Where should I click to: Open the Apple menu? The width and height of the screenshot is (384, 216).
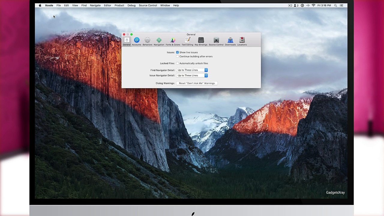[x=40, y=5]
